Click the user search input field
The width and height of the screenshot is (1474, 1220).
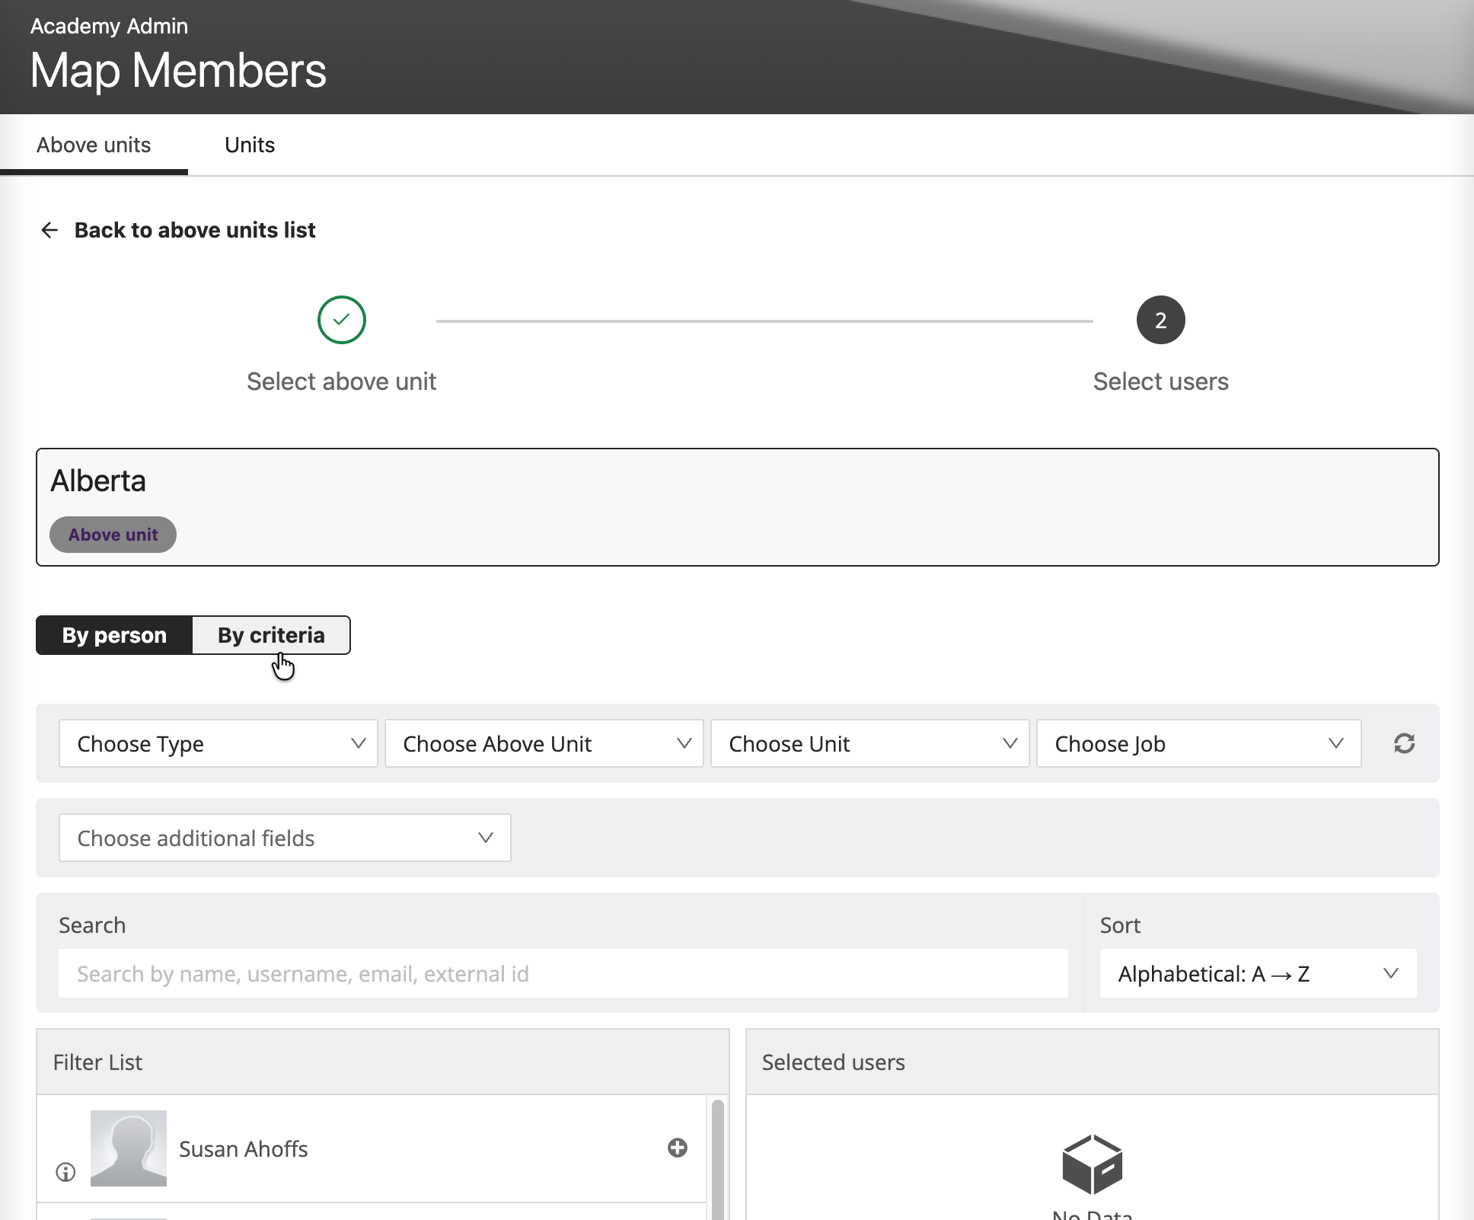[563, 973]
